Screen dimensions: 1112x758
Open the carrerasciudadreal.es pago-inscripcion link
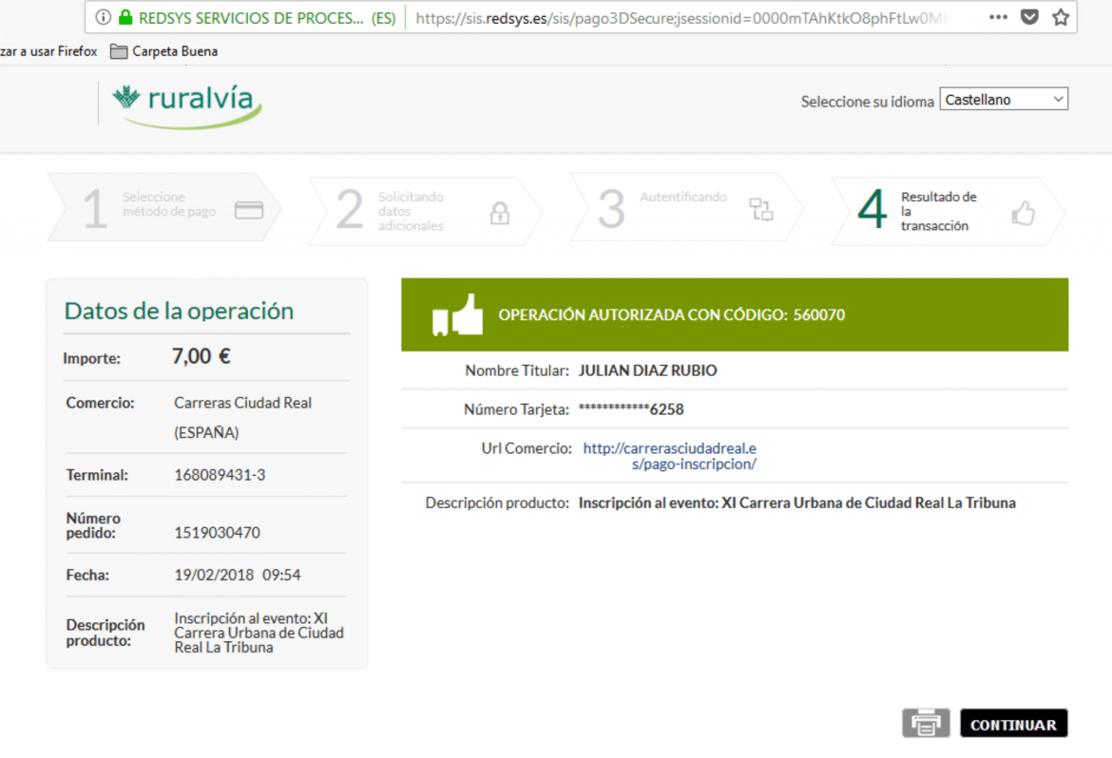point(669,456)
